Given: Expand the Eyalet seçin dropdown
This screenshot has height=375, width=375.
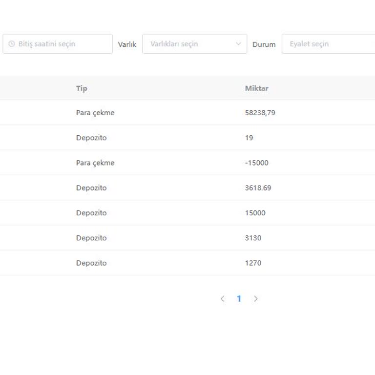Looking at the screenshot, I should pos(327,44).
